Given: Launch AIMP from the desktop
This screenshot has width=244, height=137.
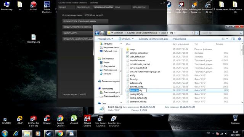Looking at the screenshot, I should pos(20,120).
